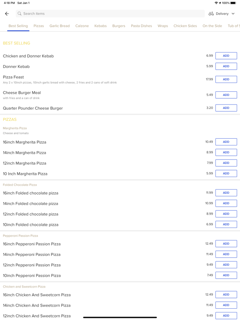Tap the PIZZAS section heading

tap(10, 120)
